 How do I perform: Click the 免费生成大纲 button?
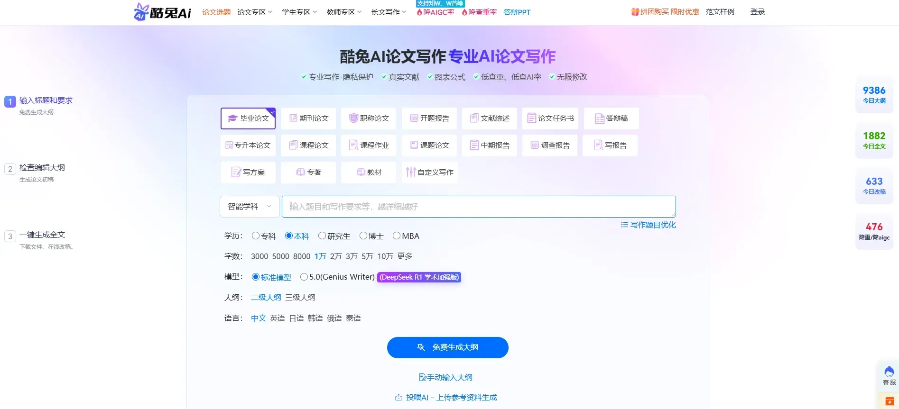point(447,348)
